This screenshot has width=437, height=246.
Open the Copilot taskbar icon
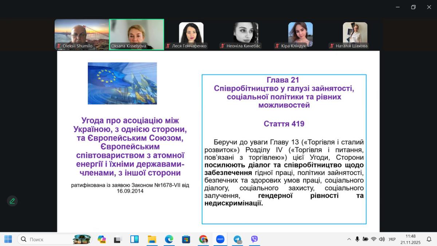coord(102,239)
